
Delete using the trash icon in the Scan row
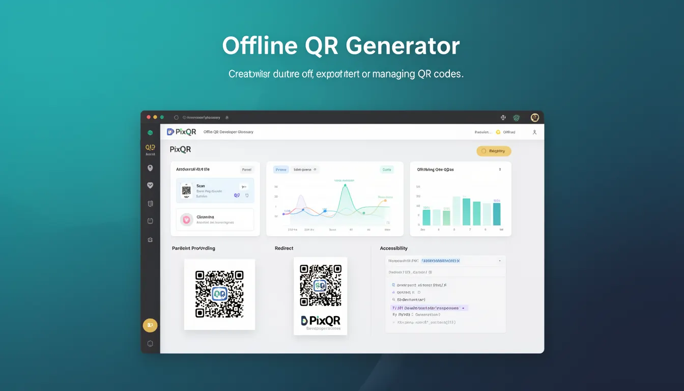pos(247,195)
